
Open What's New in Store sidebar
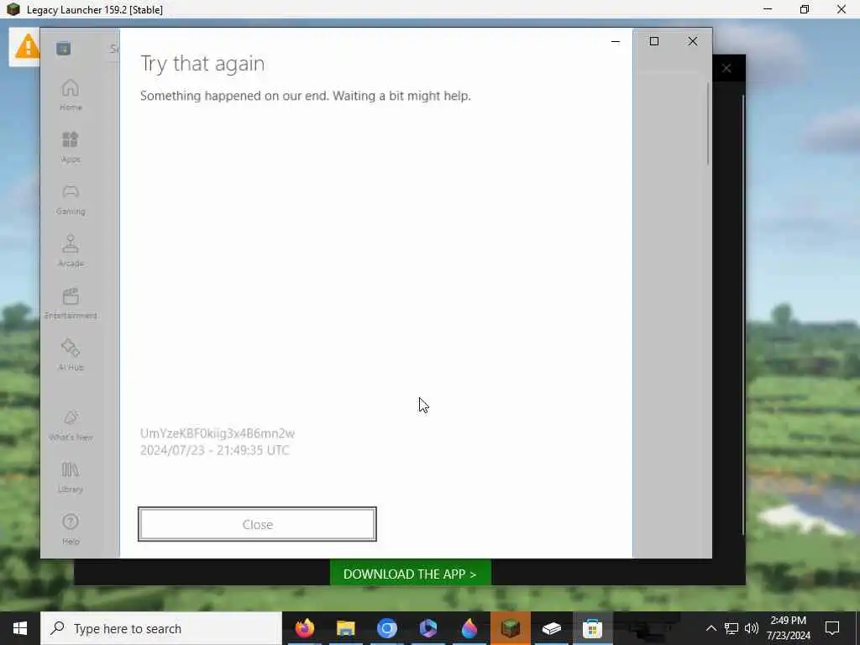pos(71,425)
